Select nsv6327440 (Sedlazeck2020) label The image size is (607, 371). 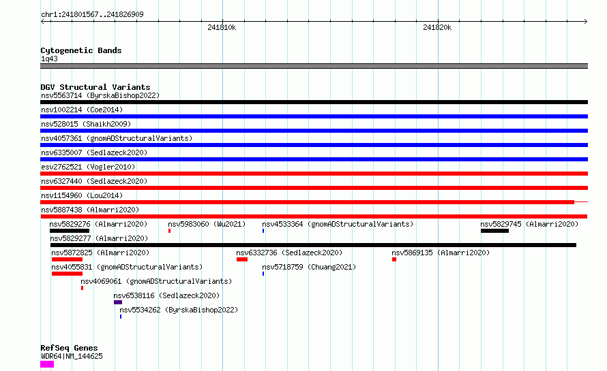coord(94,181)
